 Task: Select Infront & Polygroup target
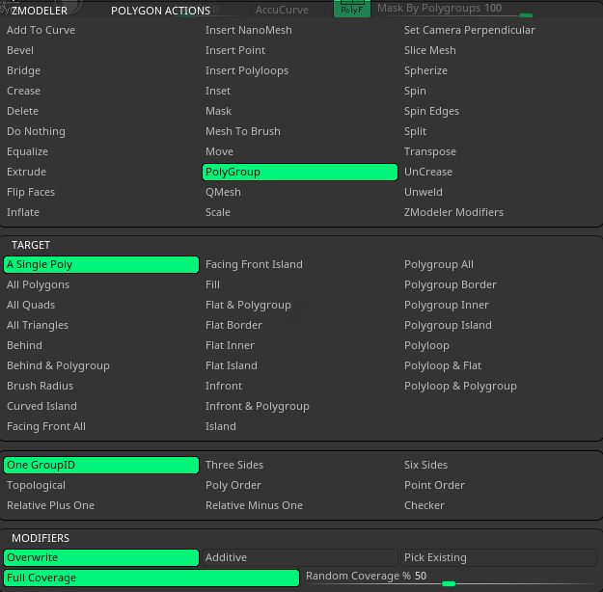coord(258,406)
